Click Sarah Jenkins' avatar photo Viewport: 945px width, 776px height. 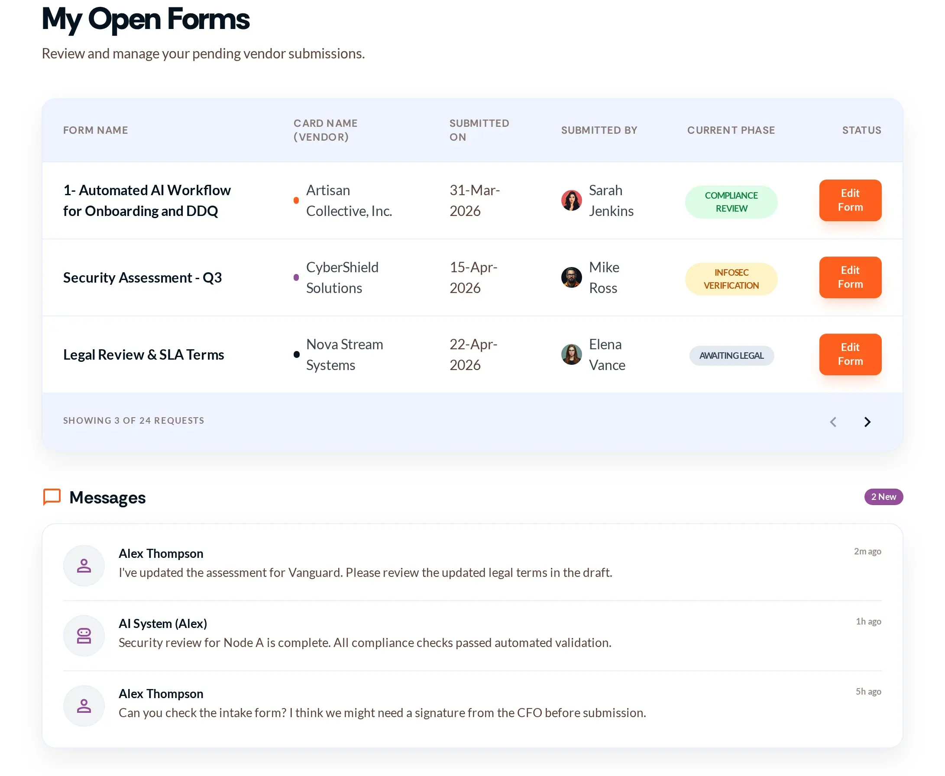(x=571, y=200)
